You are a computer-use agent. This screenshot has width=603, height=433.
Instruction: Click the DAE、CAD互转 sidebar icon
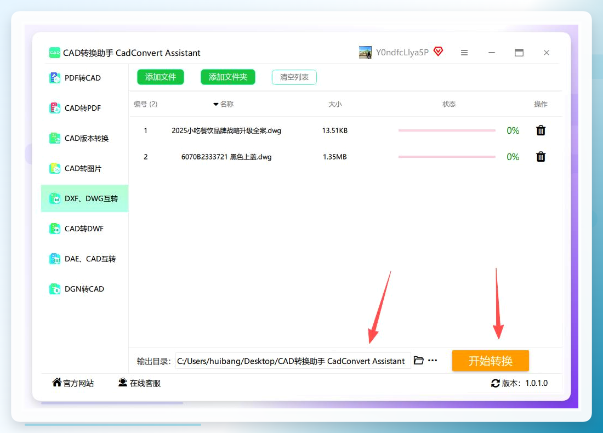(55, 259)
